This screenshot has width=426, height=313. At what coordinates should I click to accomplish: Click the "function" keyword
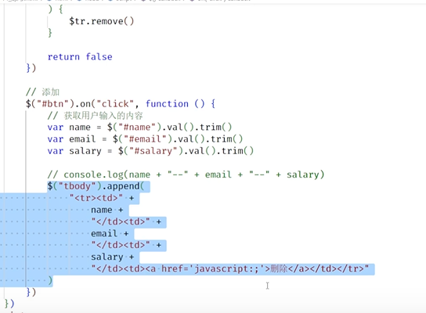(x=167, y=104)
